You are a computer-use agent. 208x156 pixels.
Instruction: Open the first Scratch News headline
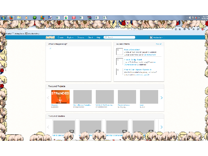pyautogui.click(x=132, y=50)
